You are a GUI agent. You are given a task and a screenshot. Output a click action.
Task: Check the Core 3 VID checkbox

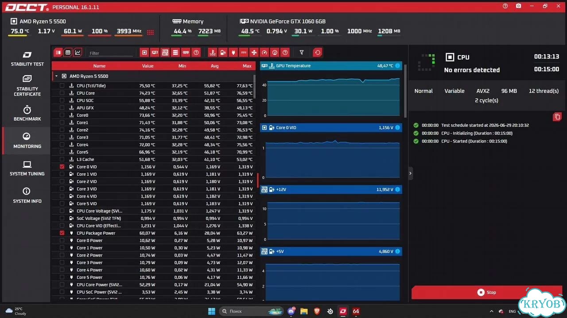pyautogui.click(x=62, y=189)
